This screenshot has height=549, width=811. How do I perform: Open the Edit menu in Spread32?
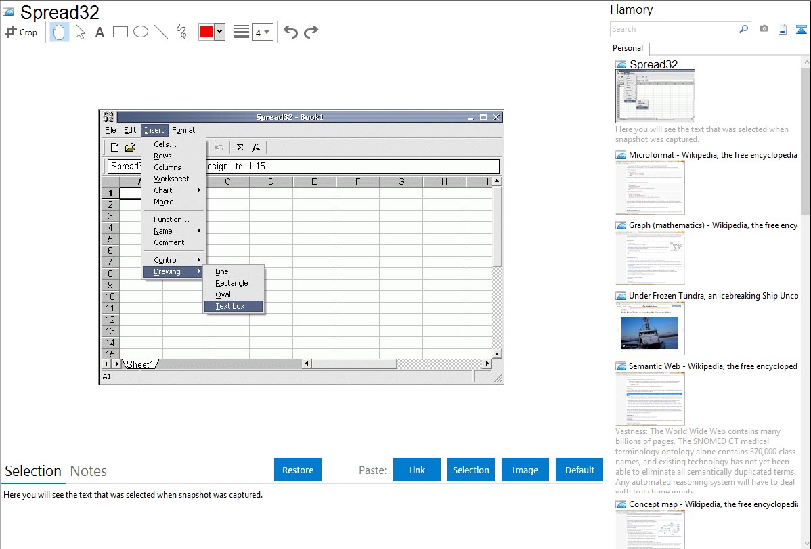(130, 131)
